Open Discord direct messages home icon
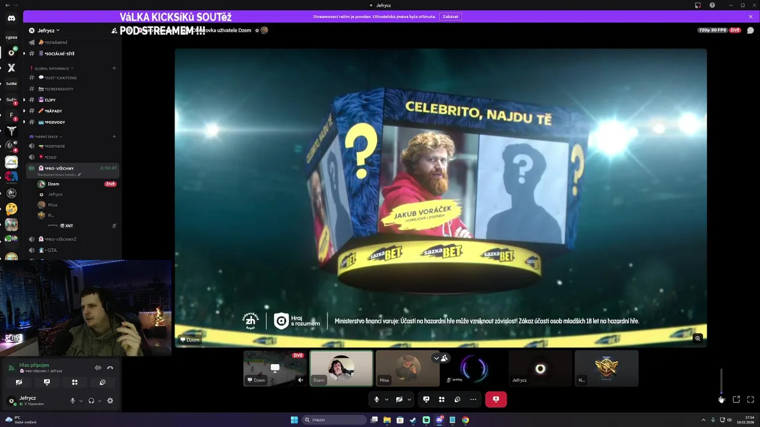This screenshot has width=760, height=427. coord(11,18)
